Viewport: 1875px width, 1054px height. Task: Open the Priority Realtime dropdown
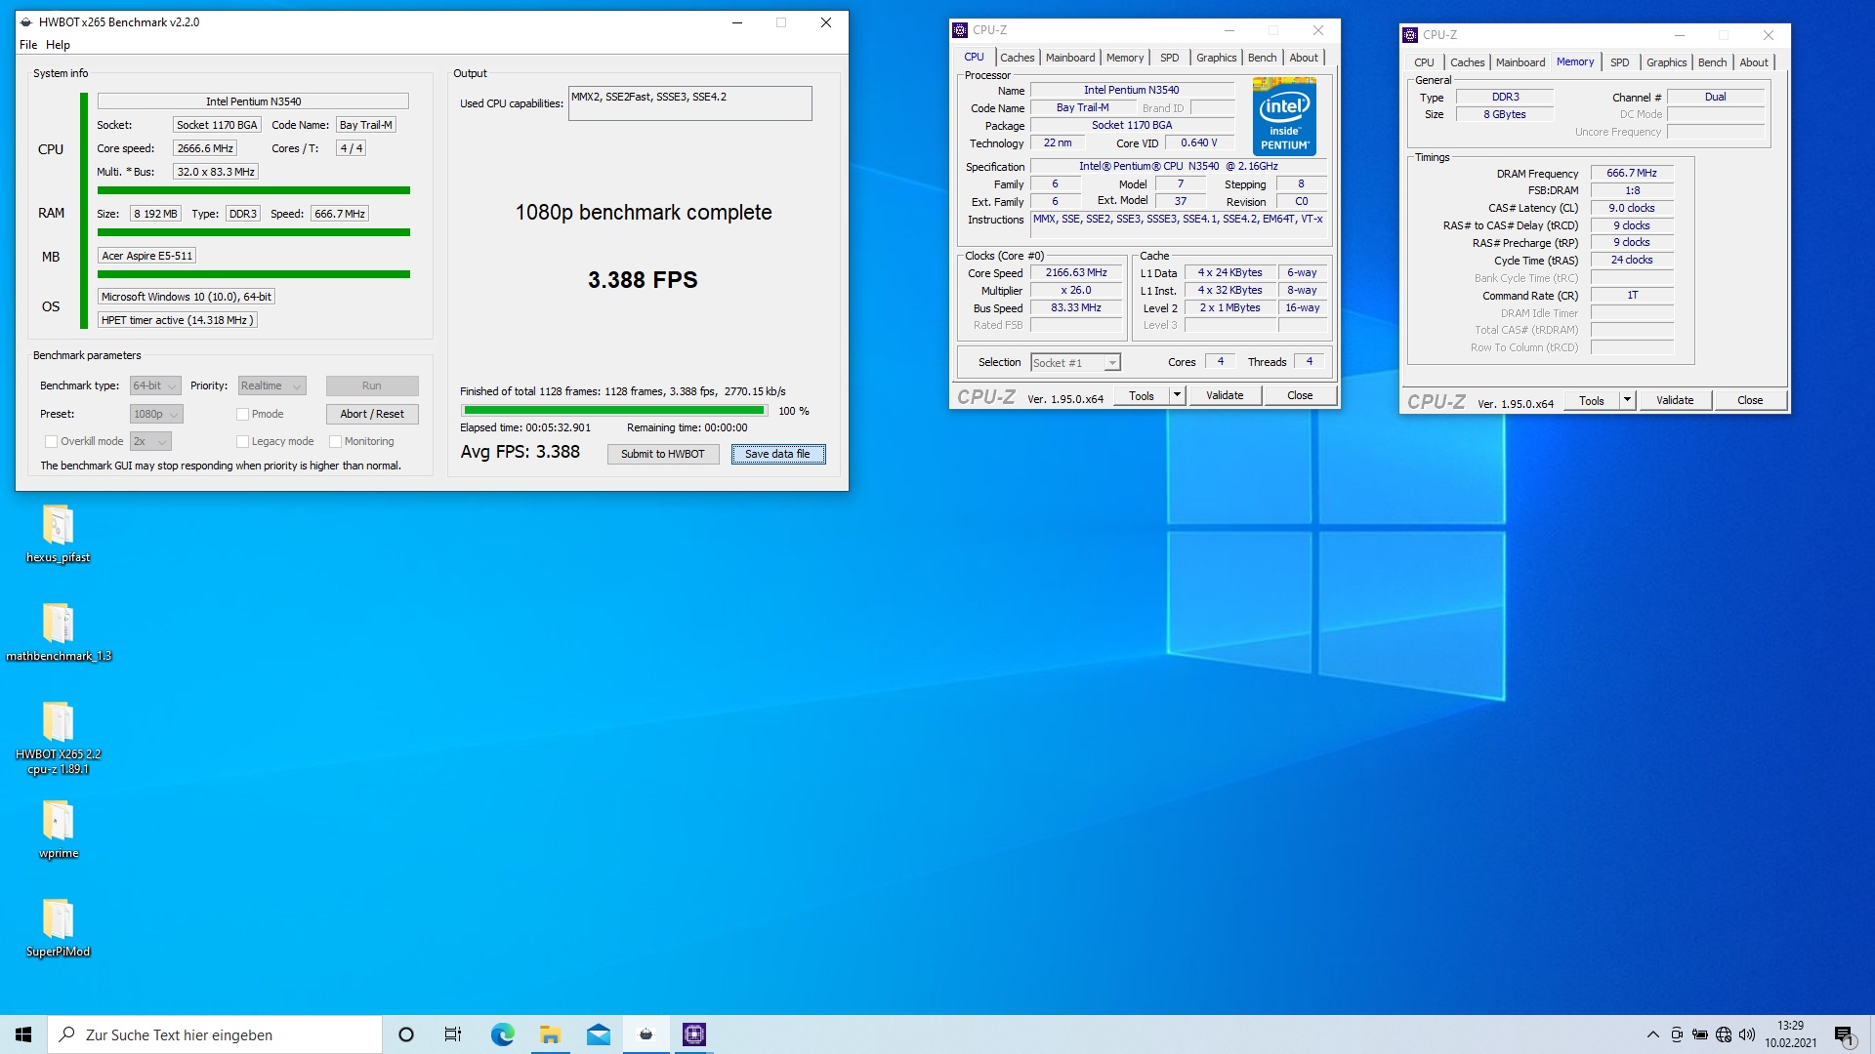271,386
